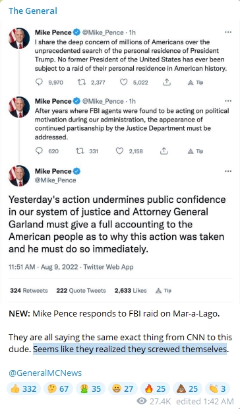Toggle the thumbs-up reaction showing 332
Screen dimensions: 240x409
(x=24, y=389)
